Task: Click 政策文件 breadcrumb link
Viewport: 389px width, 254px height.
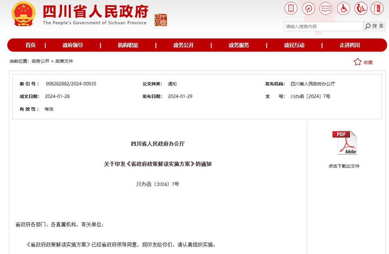Action: pos(64,61)
